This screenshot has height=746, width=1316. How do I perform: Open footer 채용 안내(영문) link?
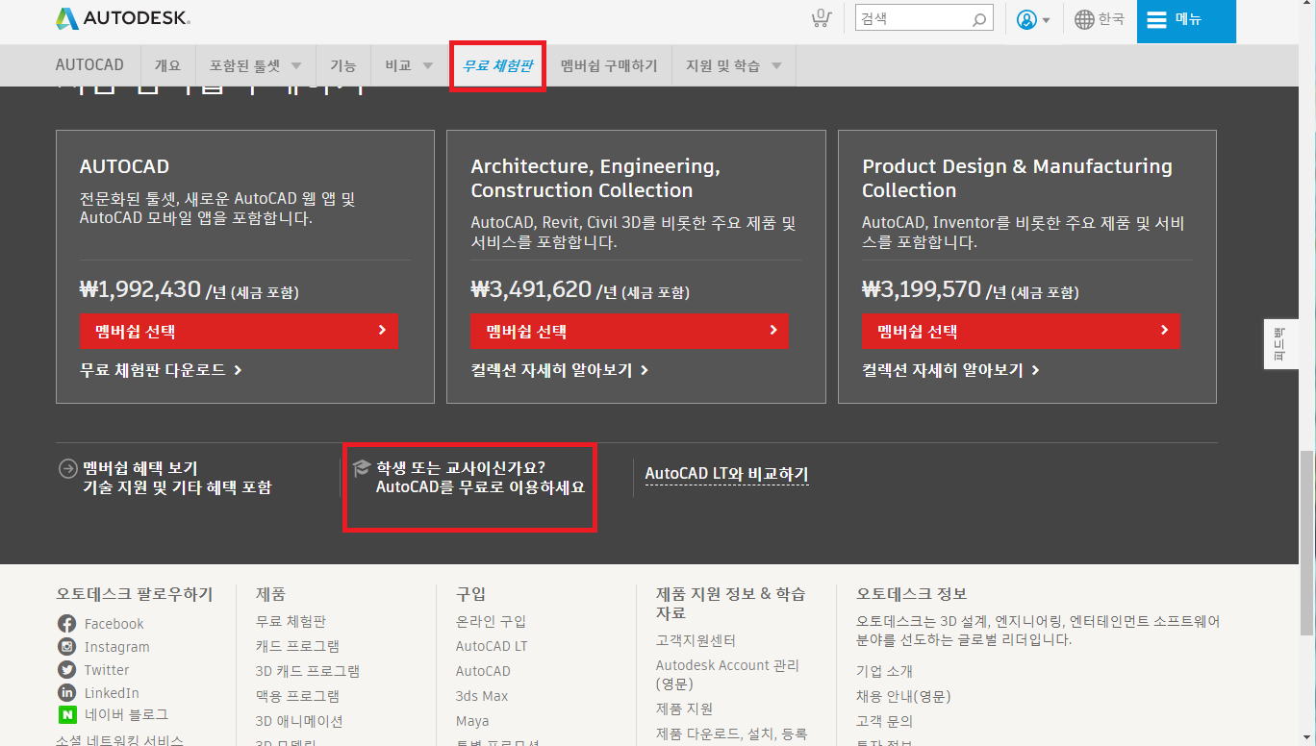903,696
